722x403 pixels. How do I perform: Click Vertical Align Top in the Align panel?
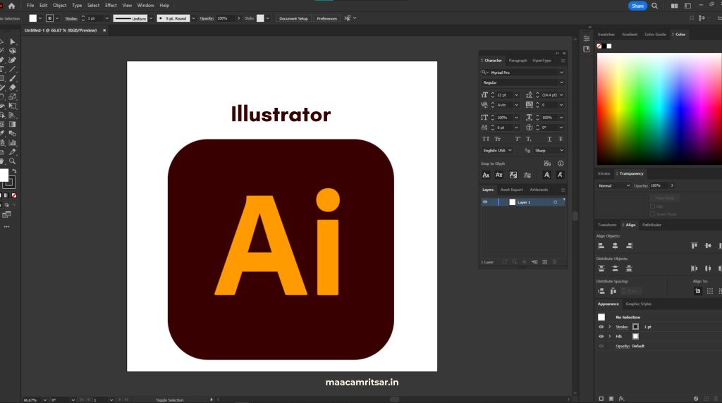[x=694, y=246]
